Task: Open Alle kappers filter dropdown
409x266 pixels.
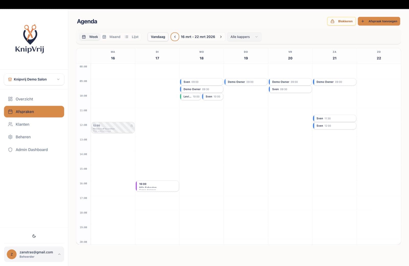Action: [244, 37]
